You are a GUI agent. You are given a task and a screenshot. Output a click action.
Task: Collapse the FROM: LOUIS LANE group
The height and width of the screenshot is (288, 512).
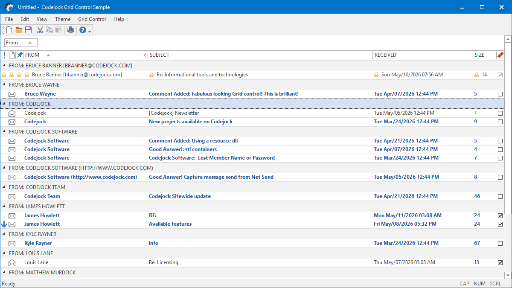point(4,253)
